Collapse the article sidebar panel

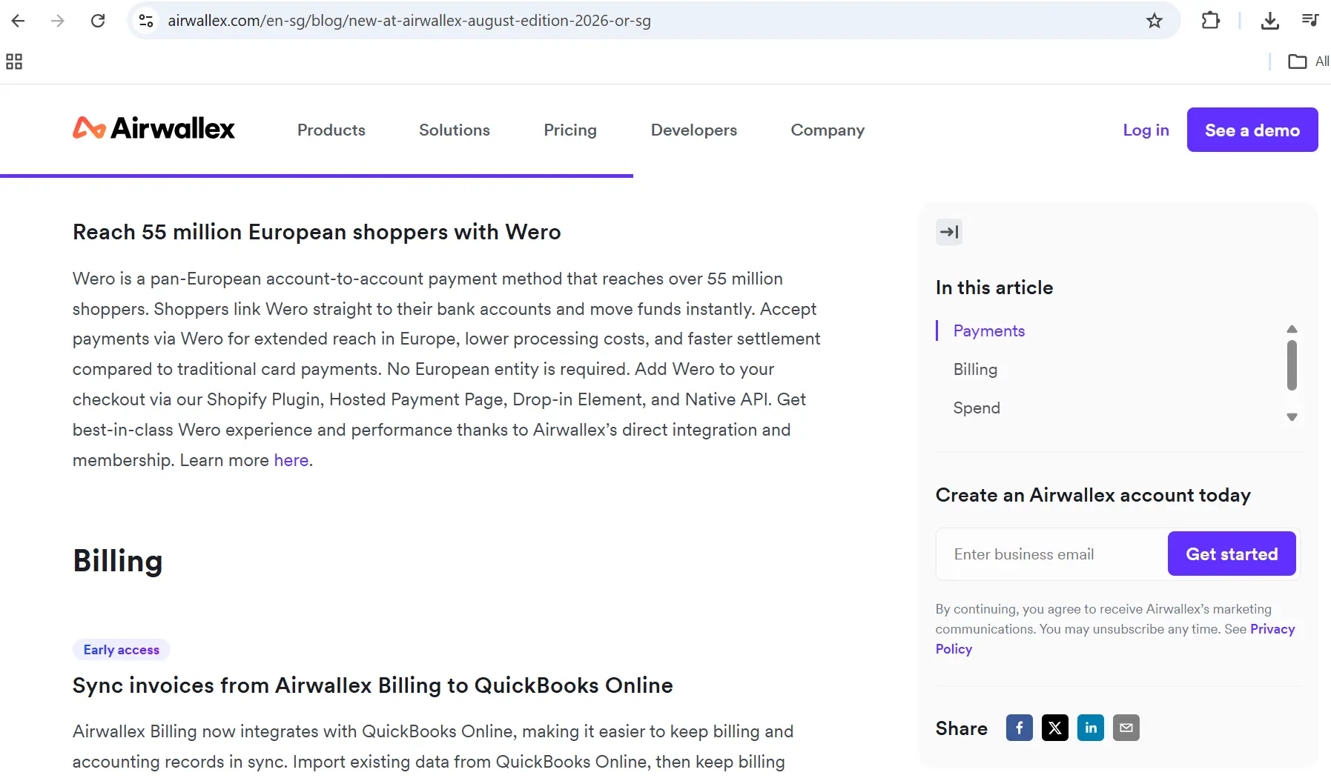[949, 232]
